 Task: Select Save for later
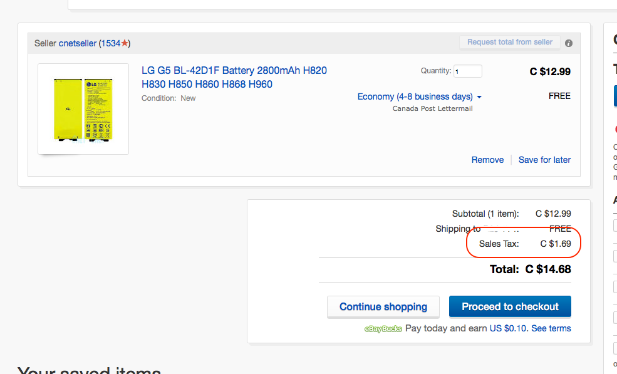(x=544, y=160)
